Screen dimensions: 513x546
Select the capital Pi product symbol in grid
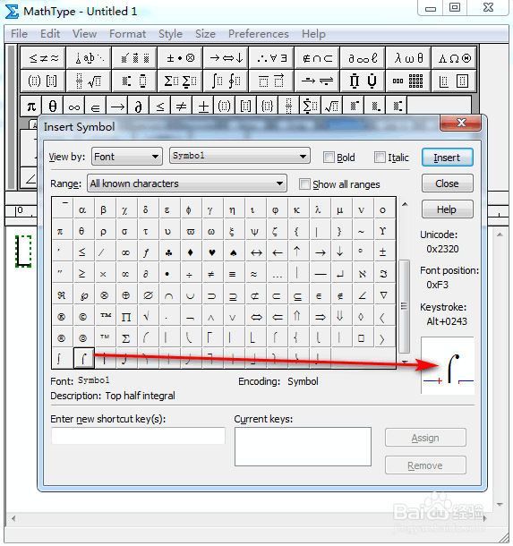click(x=125, y=317)
